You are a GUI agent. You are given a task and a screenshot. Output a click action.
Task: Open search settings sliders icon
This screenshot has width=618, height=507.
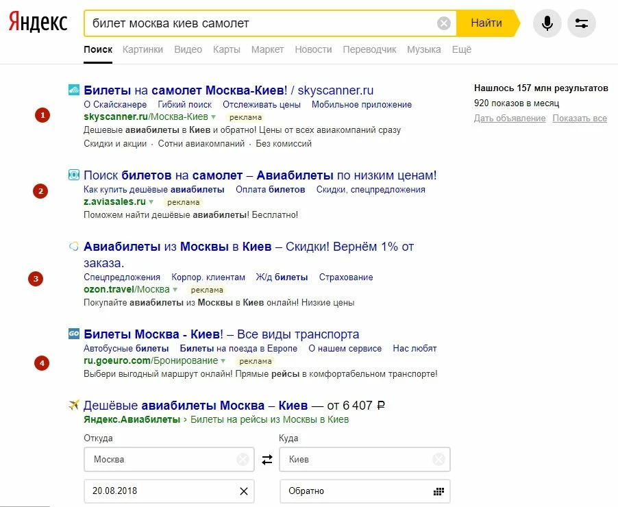tap(582, 23)
